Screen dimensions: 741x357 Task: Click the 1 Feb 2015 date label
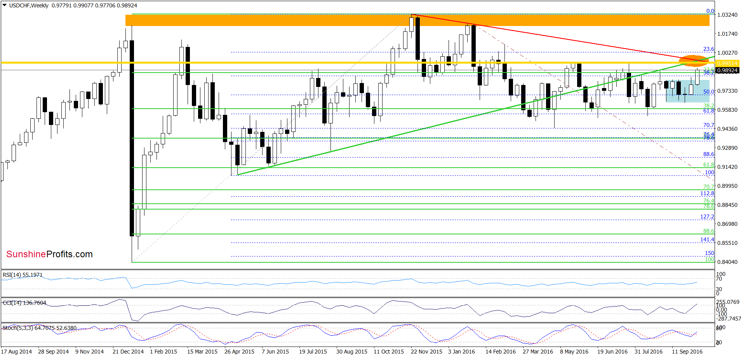coord(164,352)
